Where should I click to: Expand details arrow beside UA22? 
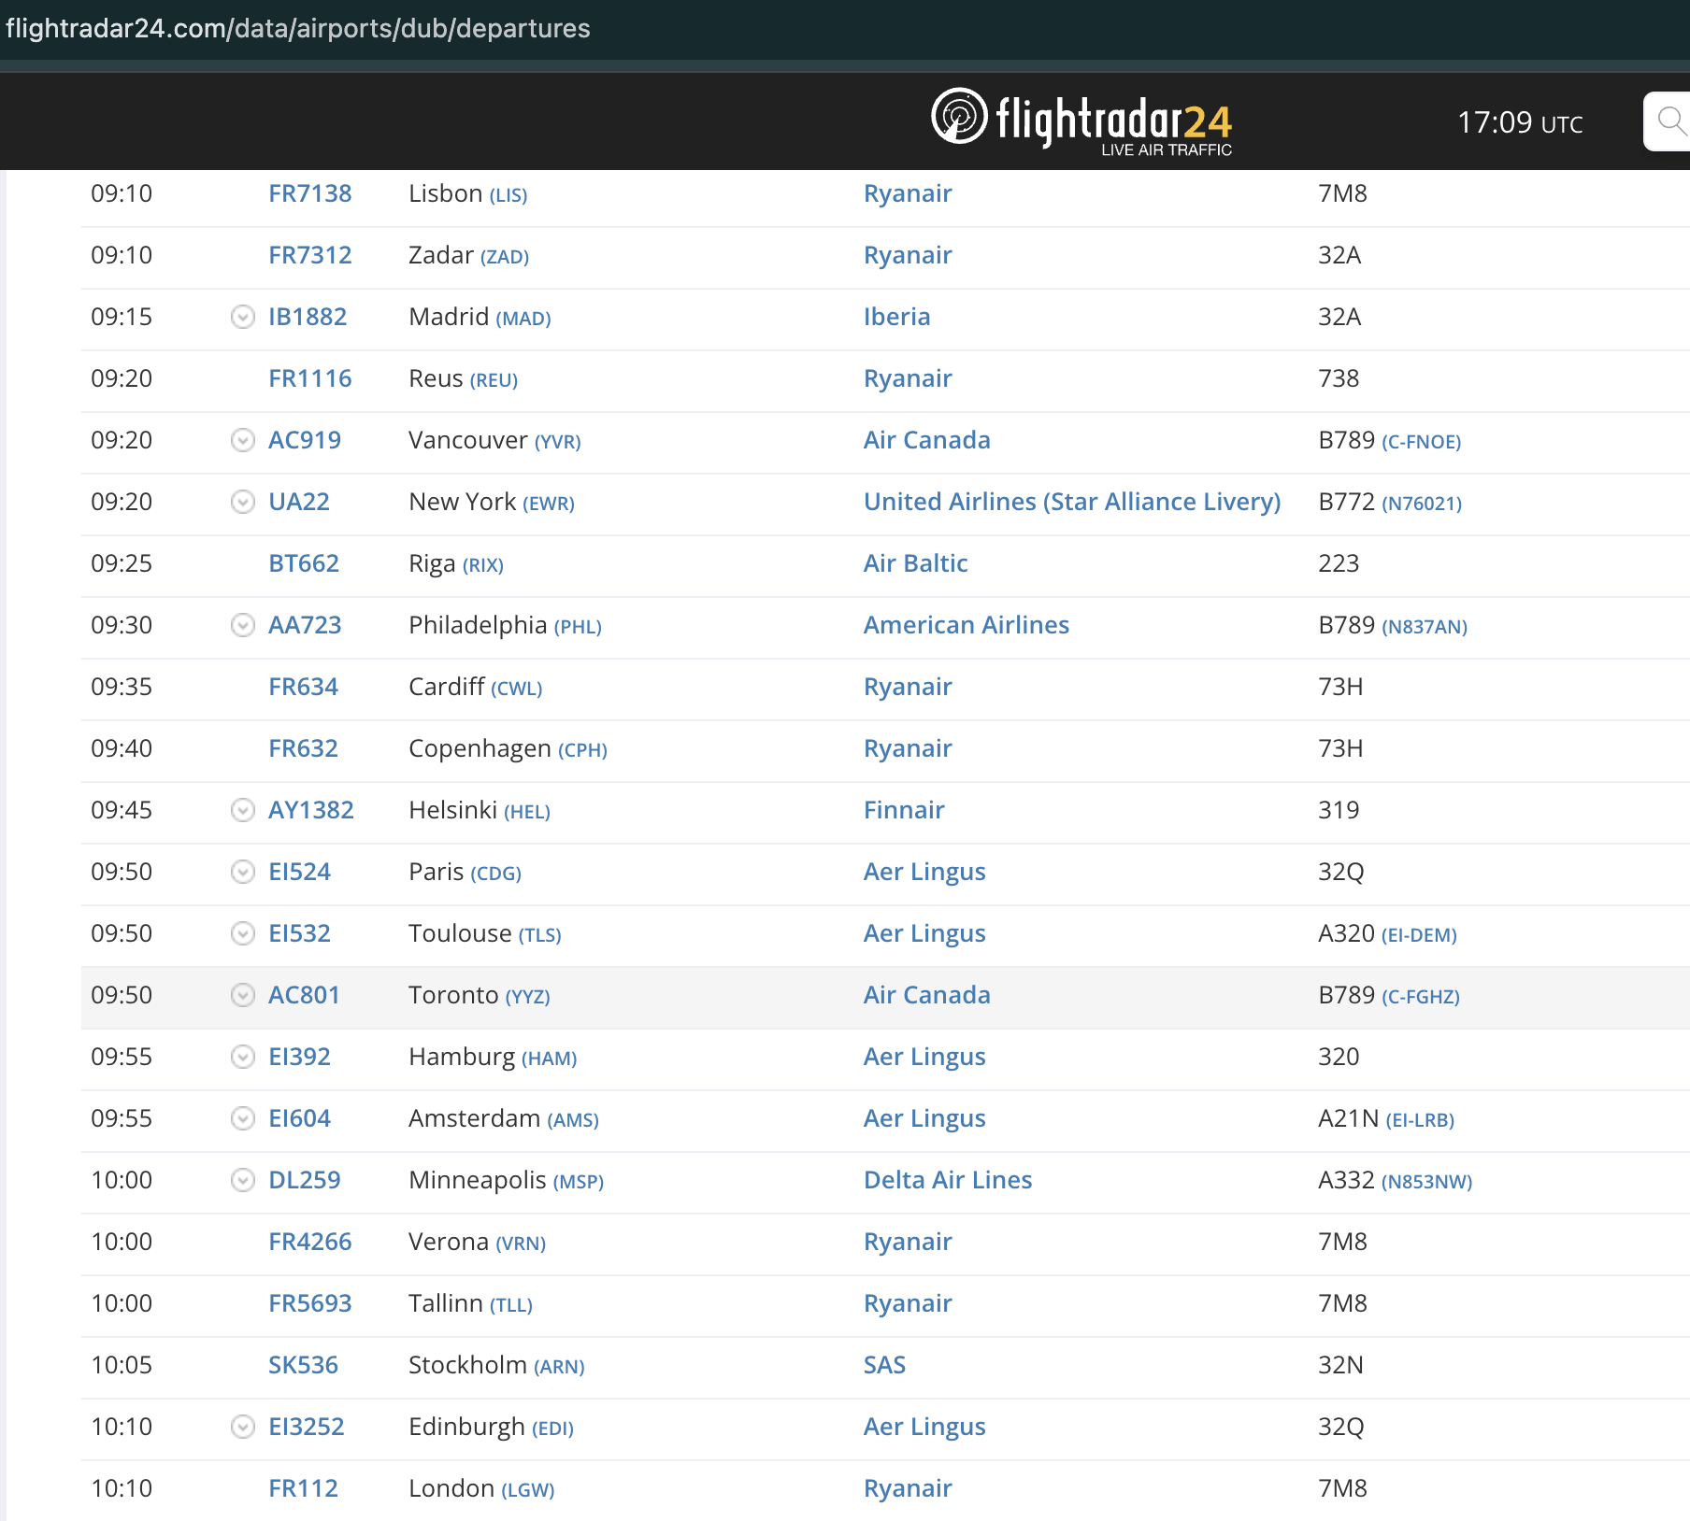point(242,503)
